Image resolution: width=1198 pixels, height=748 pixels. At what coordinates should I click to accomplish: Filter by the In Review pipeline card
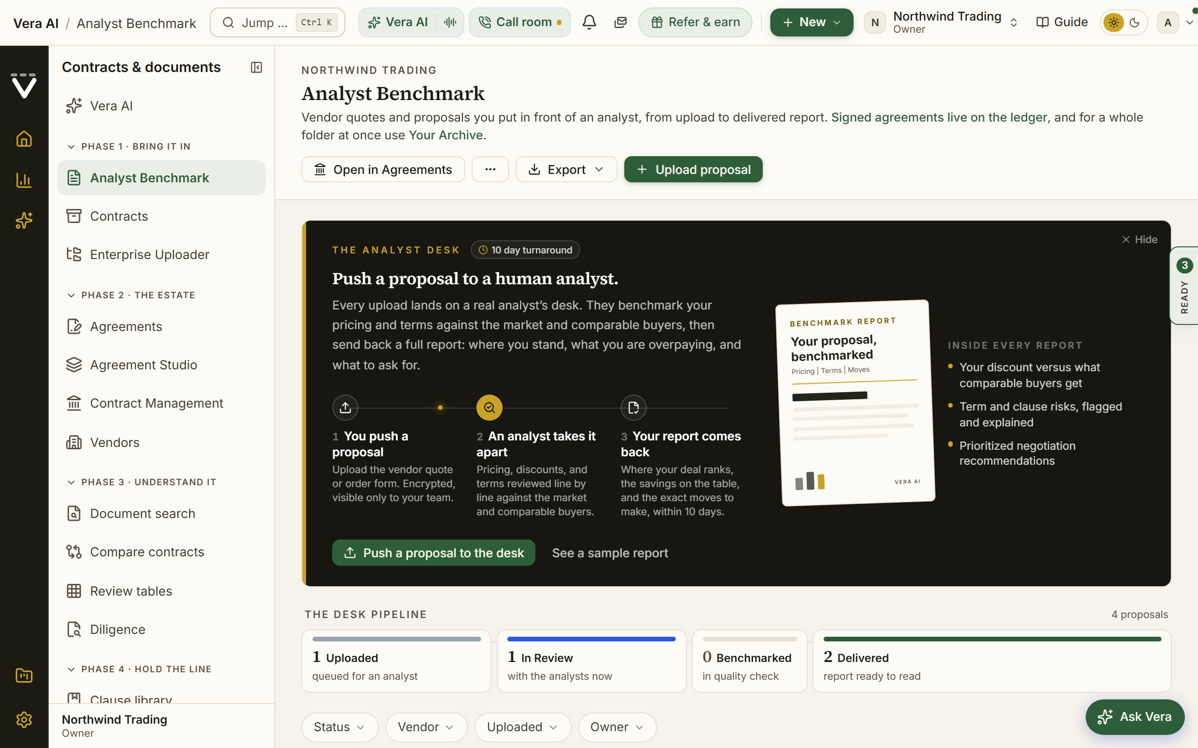coord(592,661)
